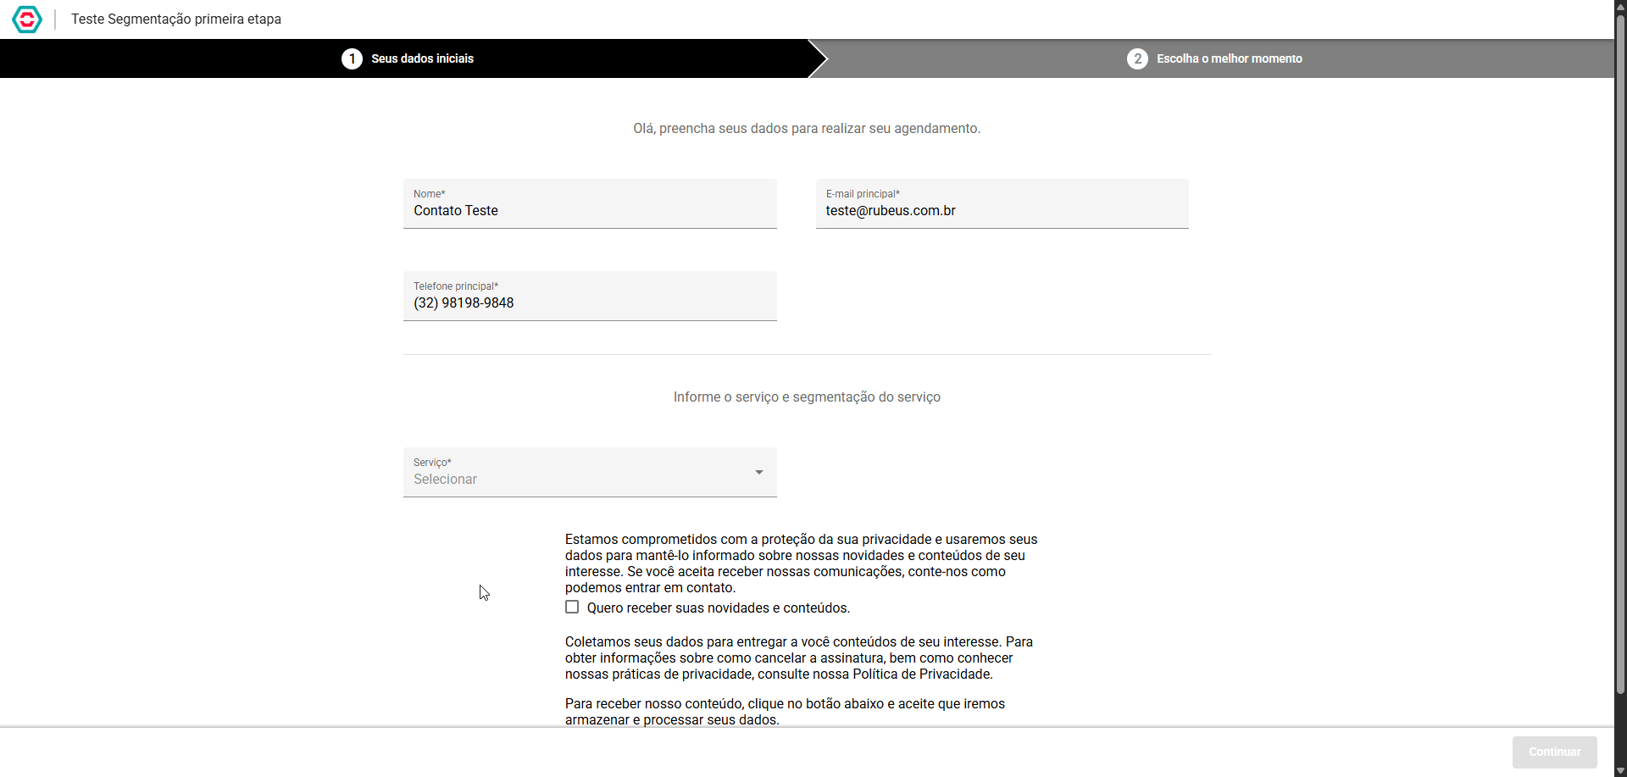The width and height of the screenshot is (1627, 777).
Task: Click the scrollbar down arrow
Action: tap(1620, 770)
